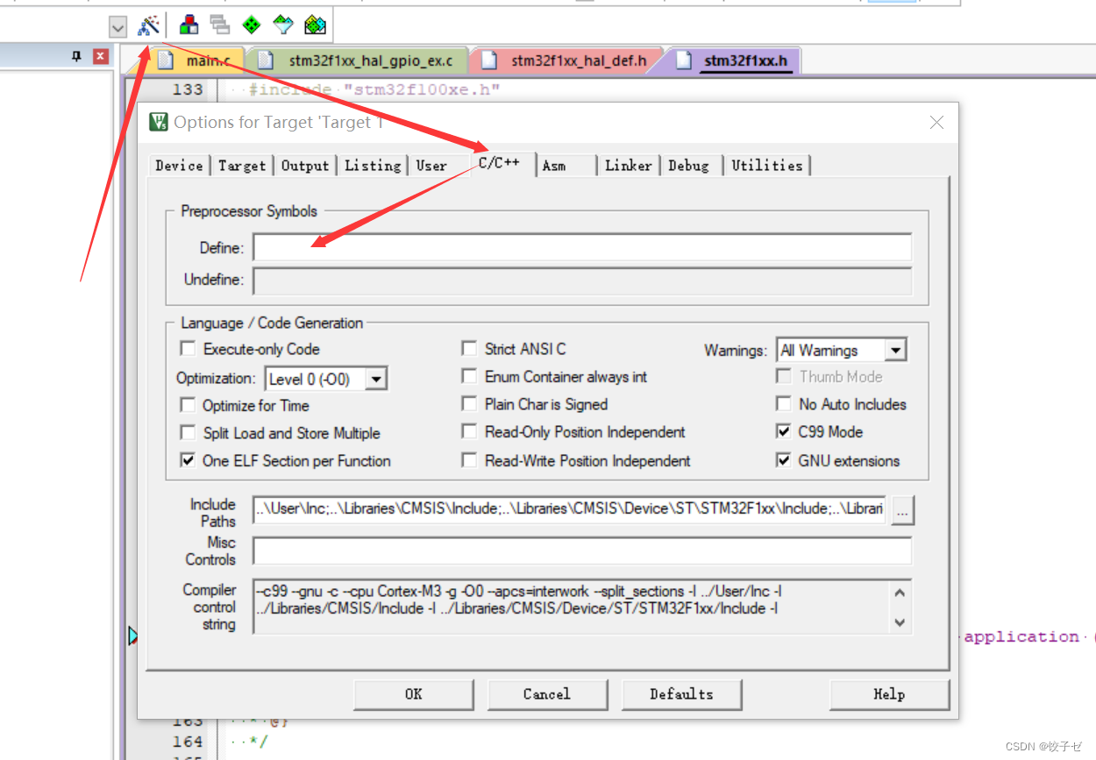Uncheck One ELF Section per Function
The image size is (1096, 760).
[x=188, y=459]
